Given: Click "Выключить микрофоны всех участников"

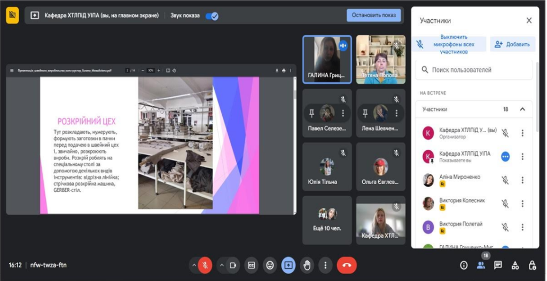Looking at the screenshot, I should click(449, 44).
